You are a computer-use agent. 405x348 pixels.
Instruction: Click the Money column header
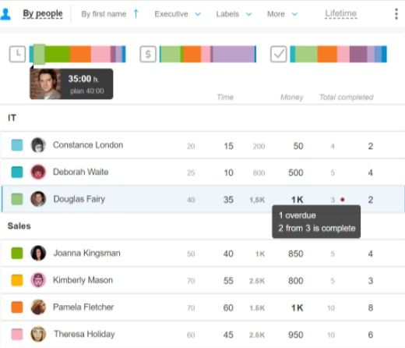292,97
